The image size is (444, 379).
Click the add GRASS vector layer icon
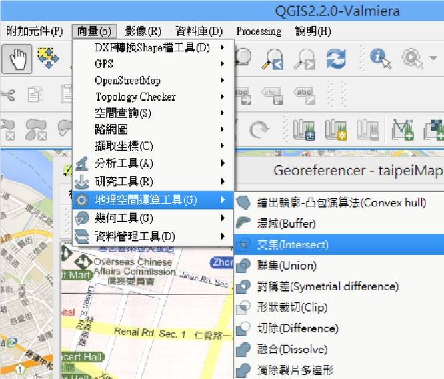(x=403, y=130)
